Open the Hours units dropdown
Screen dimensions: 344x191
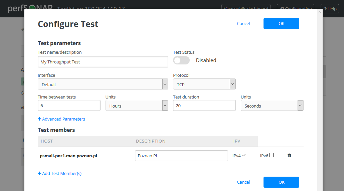137,106
